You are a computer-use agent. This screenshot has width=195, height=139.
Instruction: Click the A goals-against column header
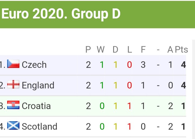[x=170, y=50]
